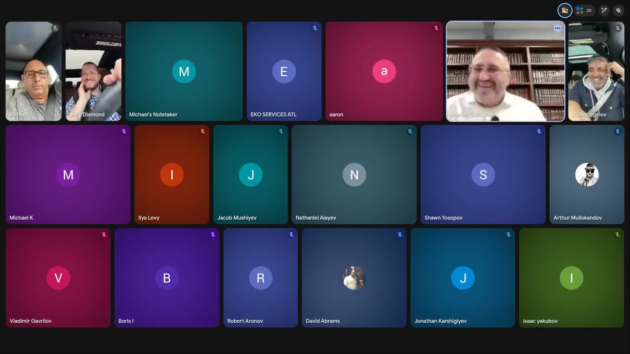Click muted mic icon on aaron's tile

click(x=436, y=29)
